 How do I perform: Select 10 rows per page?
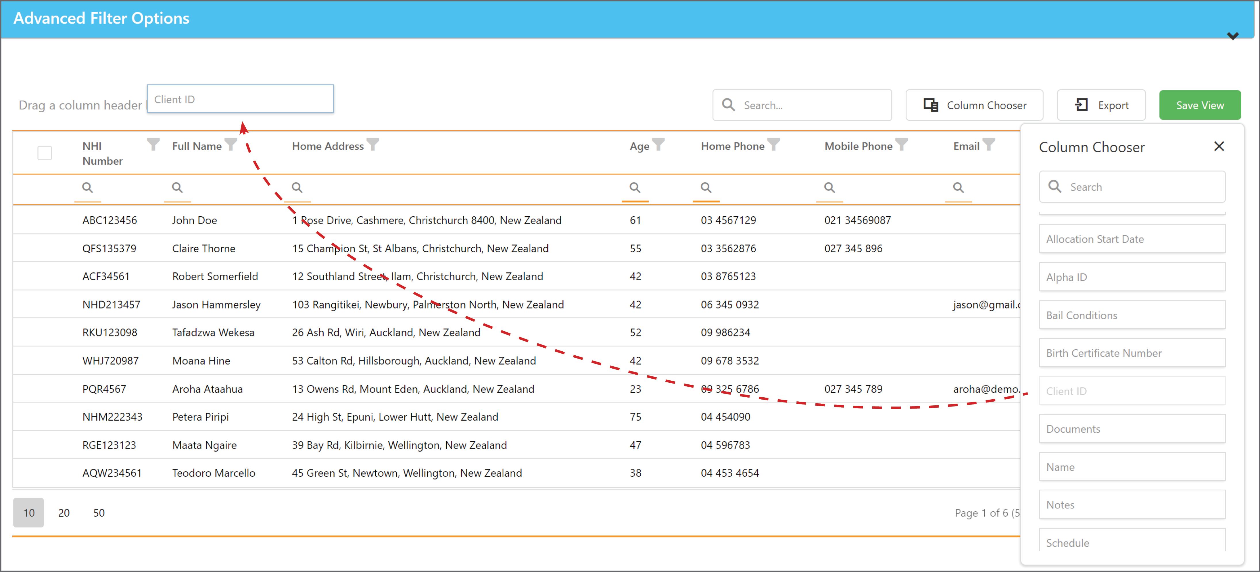click(29, 512)
